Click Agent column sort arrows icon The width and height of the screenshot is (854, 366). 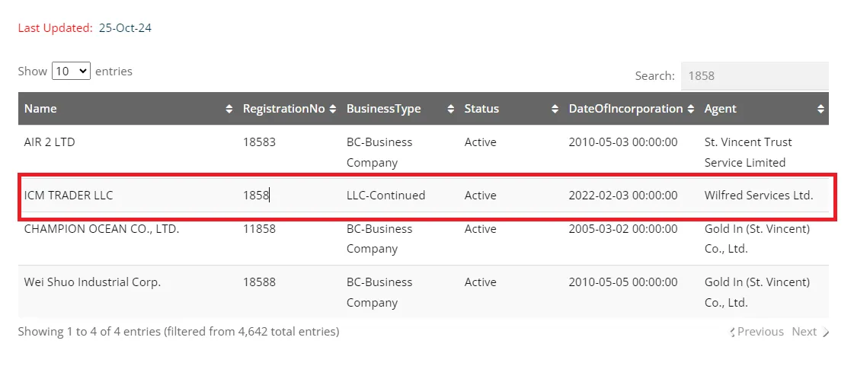tap(820, 109)
